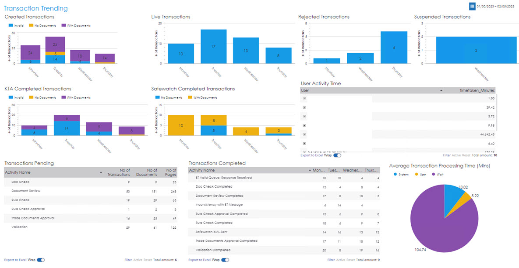Image resolution: width=519 pixels, height=268 pixels.
Task: Click User legend dot in pie chart legend
Action: tap(422, 174)
